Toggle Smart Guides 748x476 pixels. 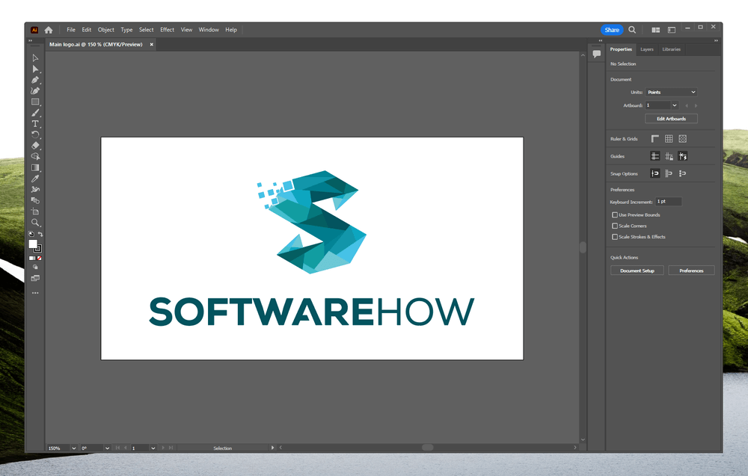(683, 156)
